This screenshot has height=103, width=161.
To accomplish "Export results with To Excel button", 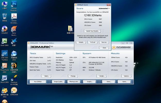I will [92, 42].
